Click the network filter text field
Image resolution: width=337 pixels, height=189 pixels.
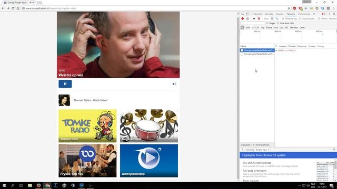point(253,23)
